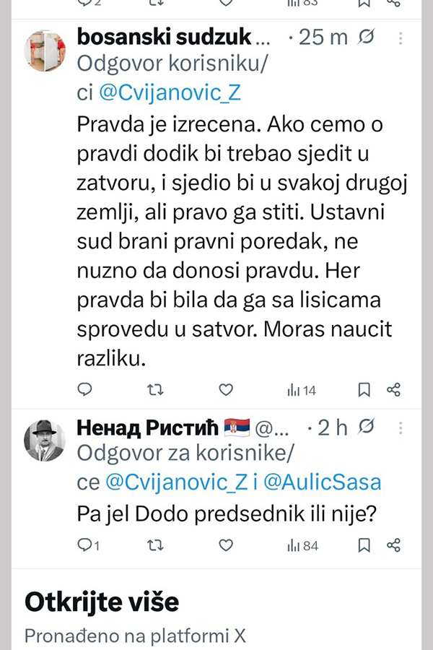433x650 pixels.
Task: Open Grok icon on bosanski sudzuk post
Action: 366,36
